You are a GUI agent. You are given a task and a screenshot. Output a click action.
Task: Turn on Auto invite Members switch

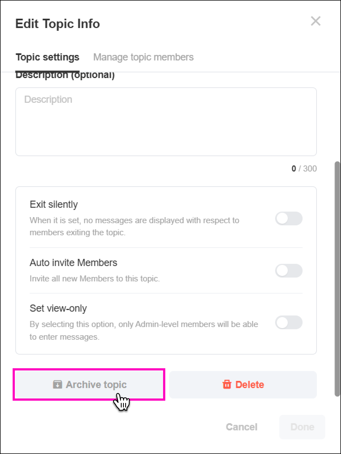pyautogui.click(x=289, y=271)
